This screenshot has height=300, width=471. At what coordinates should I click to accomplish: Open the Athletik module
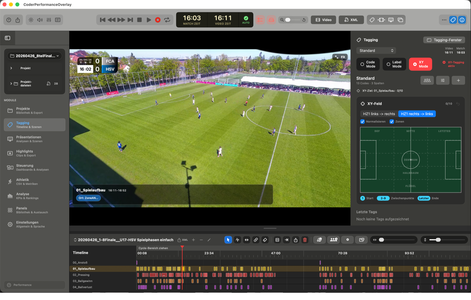pos(35,182)
